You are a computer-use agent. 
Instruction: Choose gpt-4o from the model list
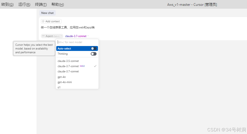pos(77,77)
